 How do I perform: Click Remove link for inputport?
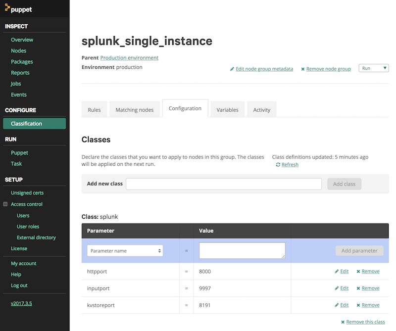pyautogui.click(x=370, y=288)
